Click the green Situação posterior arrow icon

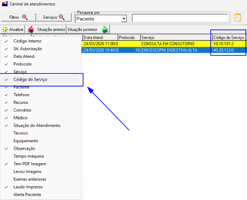click(x=104, y=29)
